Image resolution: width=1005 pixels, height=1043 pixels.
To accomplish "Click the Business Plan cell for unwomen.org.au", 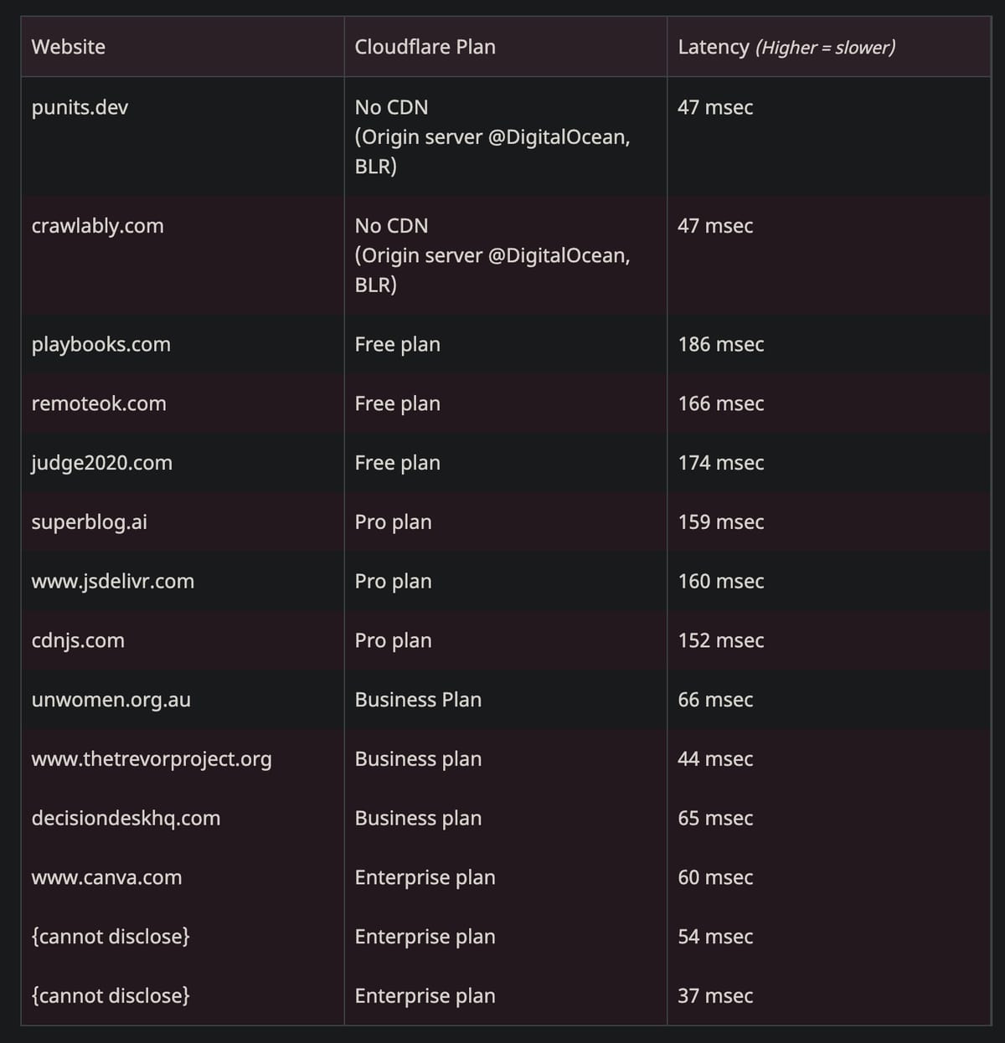I will pyautogui.click(x=418, y=700).
